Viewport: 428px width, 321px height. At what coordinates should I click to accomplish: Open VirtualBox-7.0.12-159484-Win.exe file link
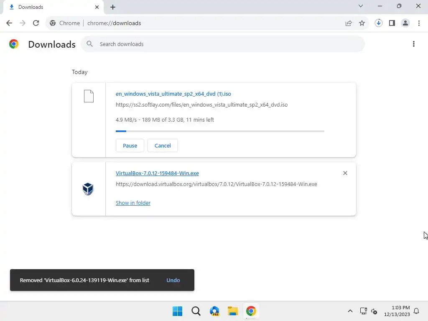coord(157,173)
